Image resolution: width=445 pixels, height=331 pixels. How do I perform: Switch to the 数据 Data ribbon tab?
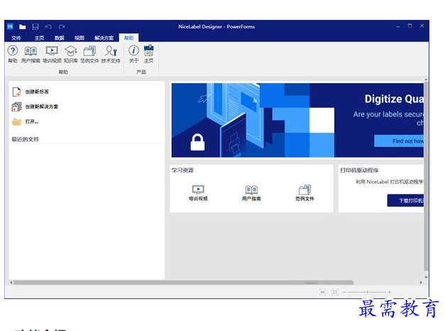pos(60,38)
